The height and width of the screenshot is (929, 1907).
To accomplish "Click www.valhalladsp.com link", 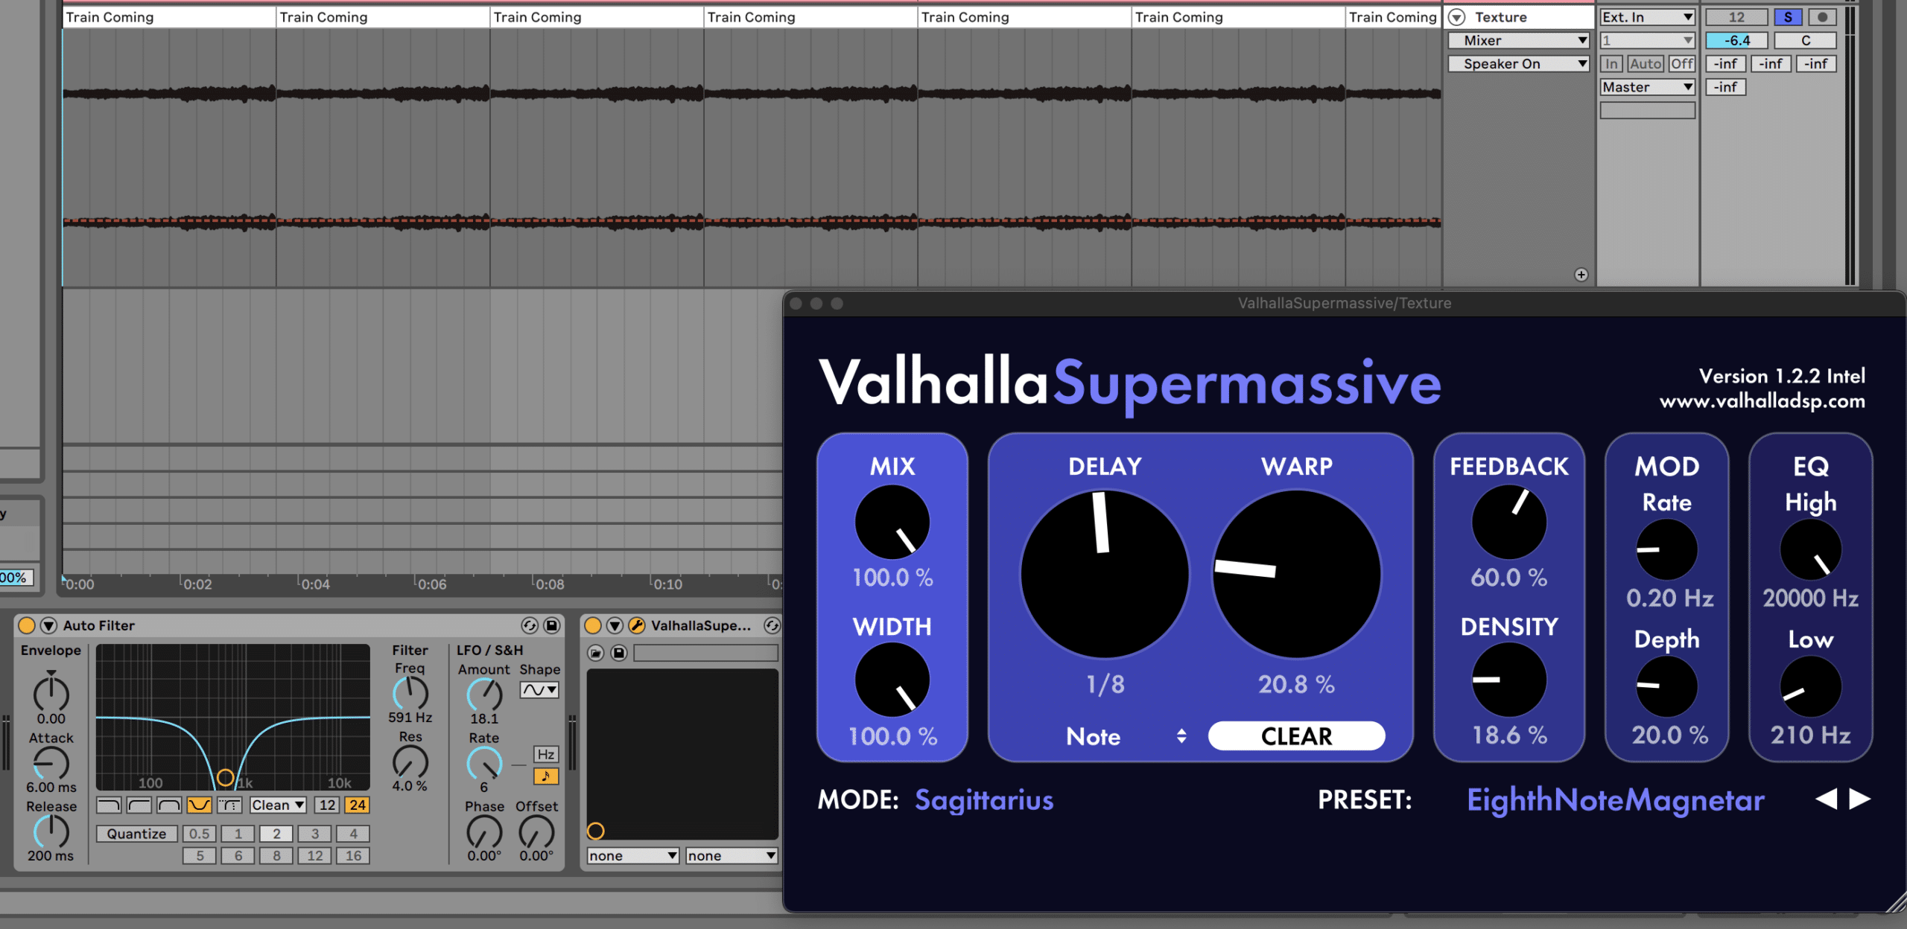I will pyautogui.click(x=1762, y=401).
